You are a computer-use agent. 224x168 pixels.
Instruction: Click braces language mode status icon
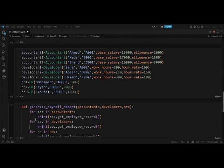pyautogui.click(x=188, y=142)
